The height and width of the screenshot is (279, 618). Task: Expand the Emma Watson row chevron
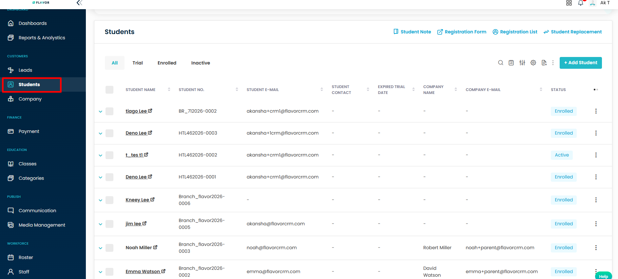click(x=101, y=272)
